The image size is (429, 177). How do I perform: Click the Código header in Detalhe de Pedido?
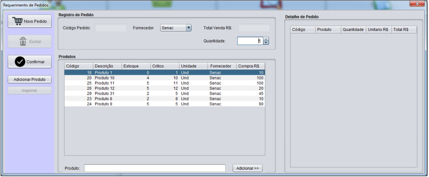pyautogui.click(x=303, y=30)
